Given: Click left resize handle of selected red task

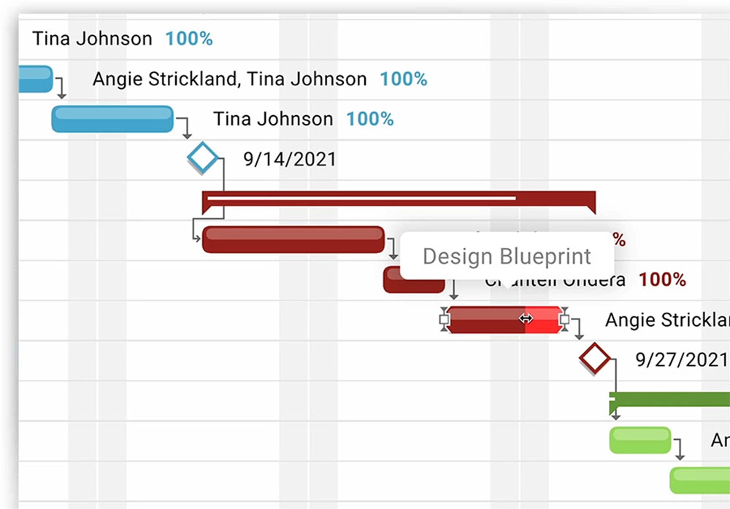Looking at the screenshot, I should pyautogui.click(x=444, y=319).
